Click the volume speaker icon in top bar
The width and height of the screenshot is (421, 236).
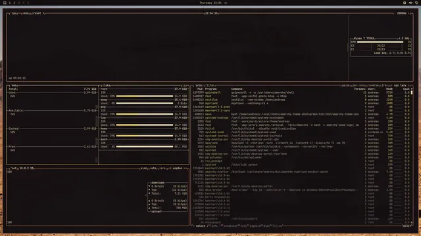pos(410,3)
